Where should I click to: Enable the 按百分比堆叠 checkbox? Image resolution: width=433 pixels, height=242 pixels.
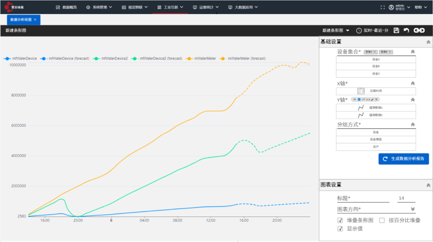382,220
